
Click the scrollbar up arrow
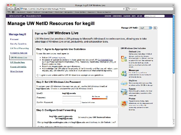pos(174,121)
